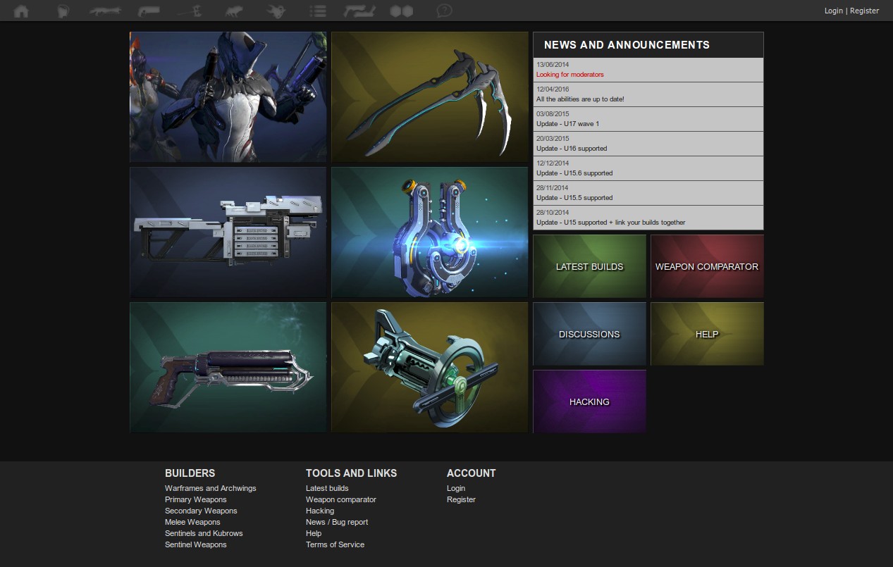Click the Home icon in the top toolbar
Image resolution: width=893 pixels, height=567 pixels.
tap(21, 11)
